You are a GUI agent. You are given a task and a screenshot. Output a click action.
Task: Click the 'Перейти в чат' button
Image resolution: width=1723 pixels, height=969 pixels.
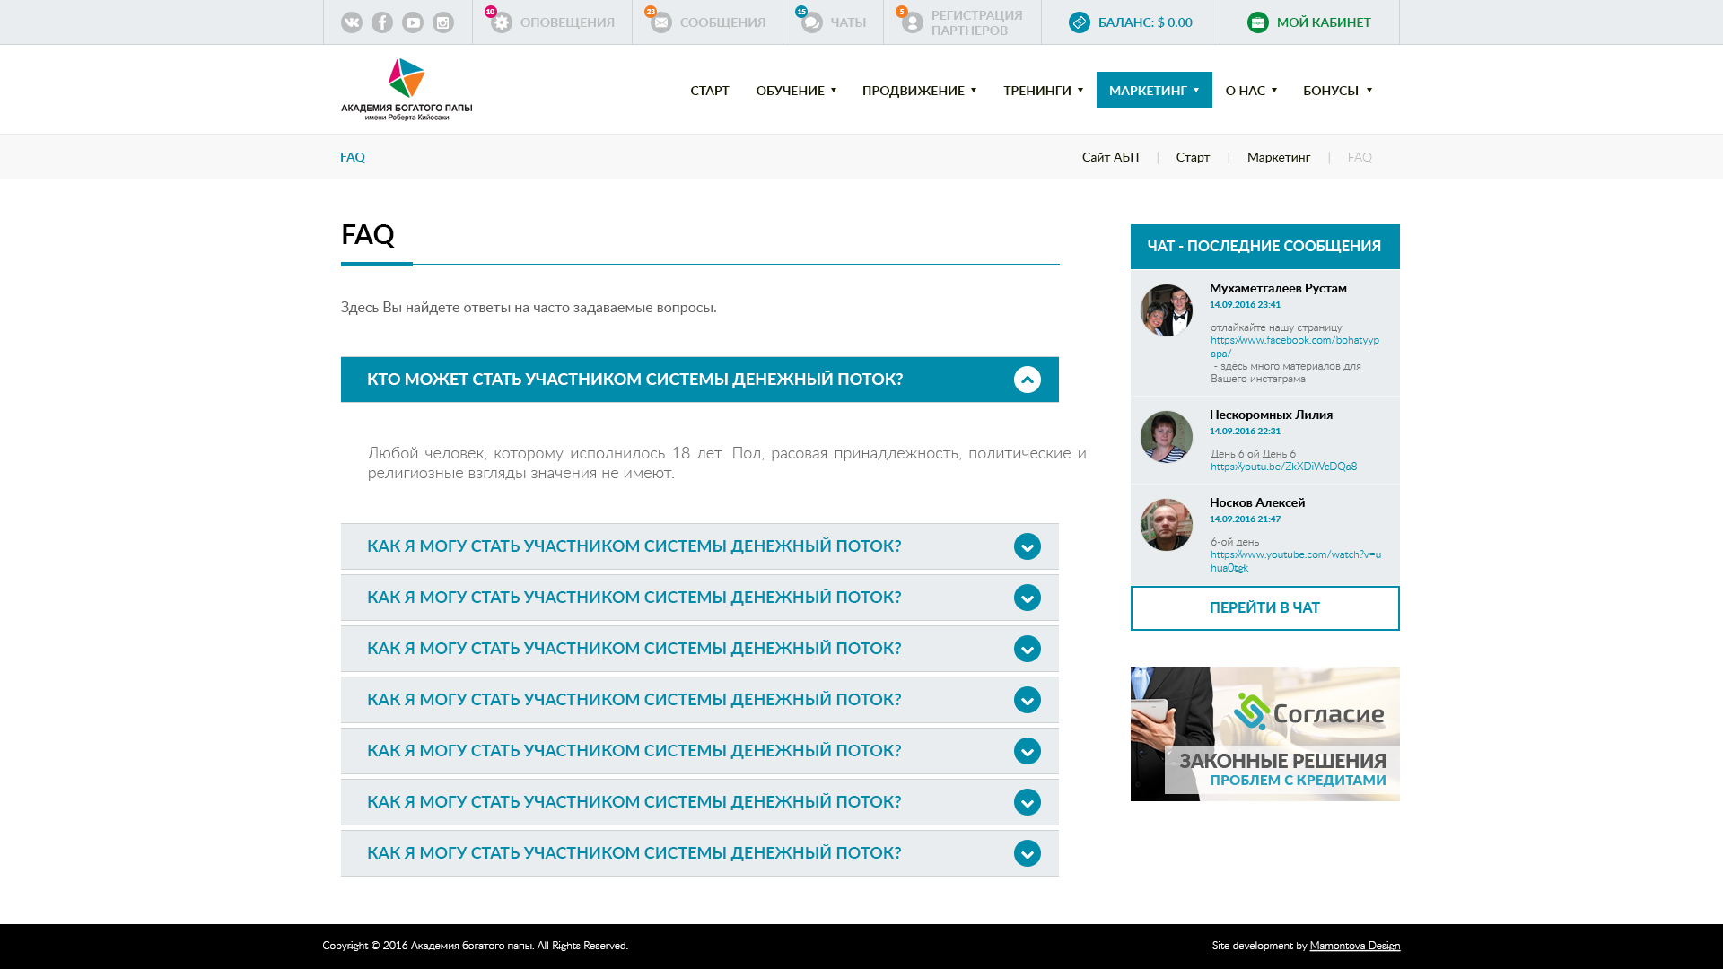tap(1264, 608)
